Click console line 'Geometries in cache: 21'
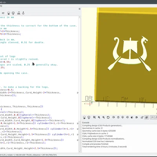The image size is (157, 157). [93, 128]
